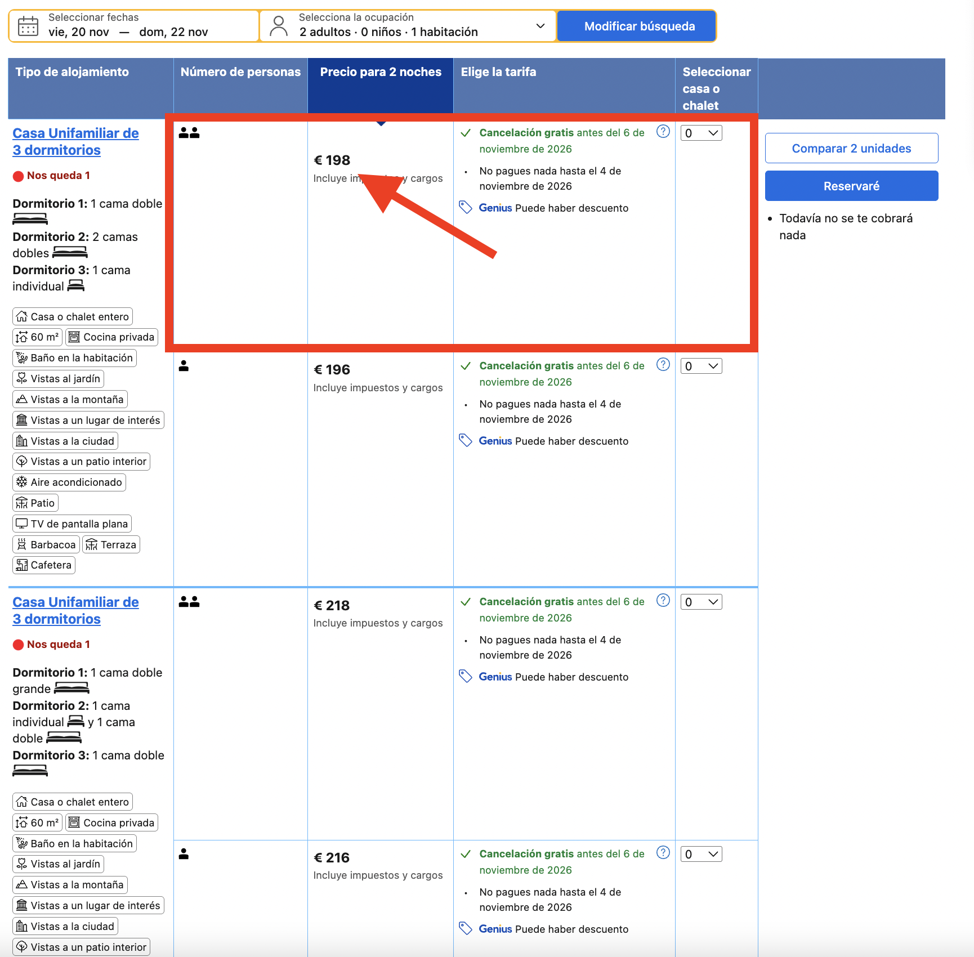
Task: Open quantity dropdown for €198 rate
Action: pyautogui.click(x=702, y=133)
